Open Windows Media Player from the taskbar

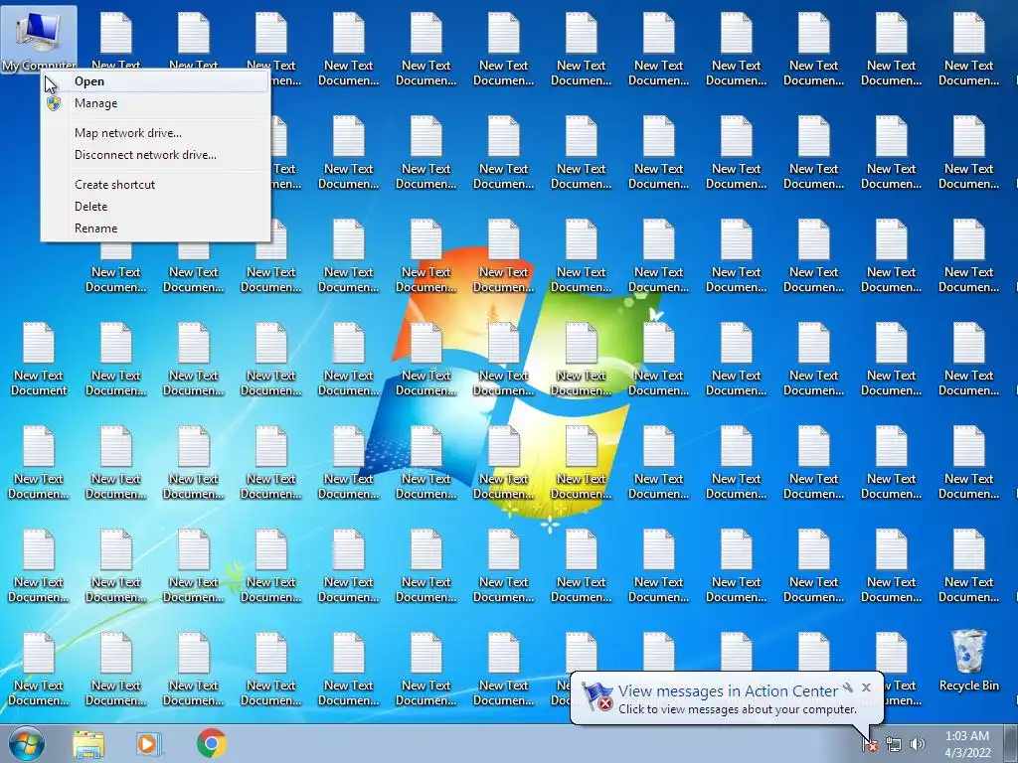pos(149,744)
